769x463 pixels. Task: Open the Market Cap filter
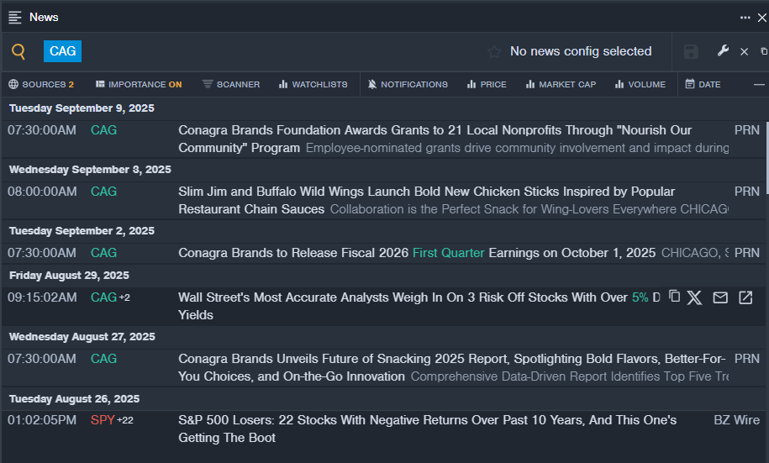(561, 84)
